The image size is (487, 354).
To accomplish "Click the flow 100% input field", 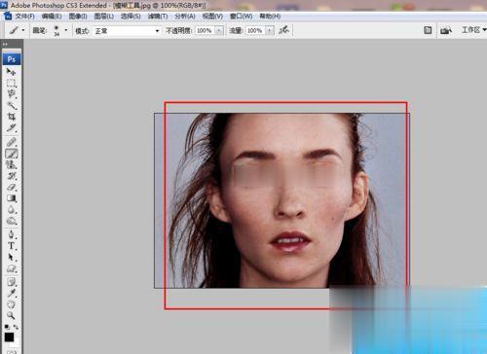I will [255, 30].
